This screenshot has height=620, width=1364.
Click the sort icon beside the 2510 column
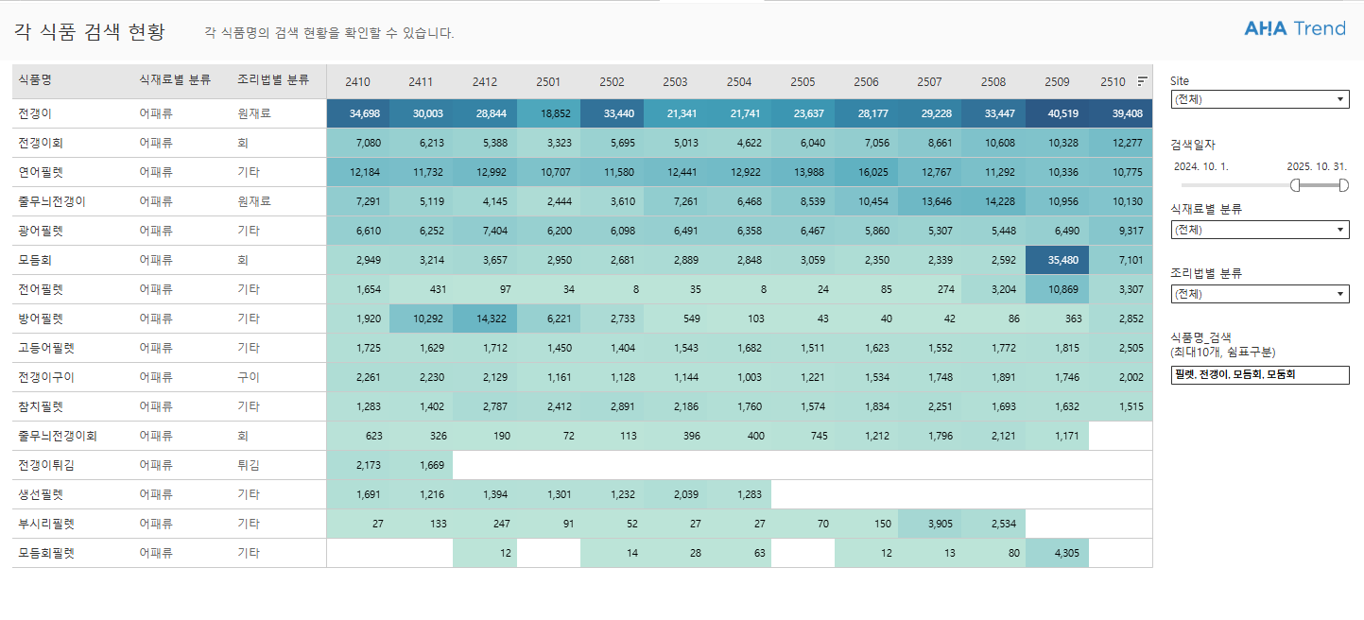pyautogui.click(x=1142, y=81)
